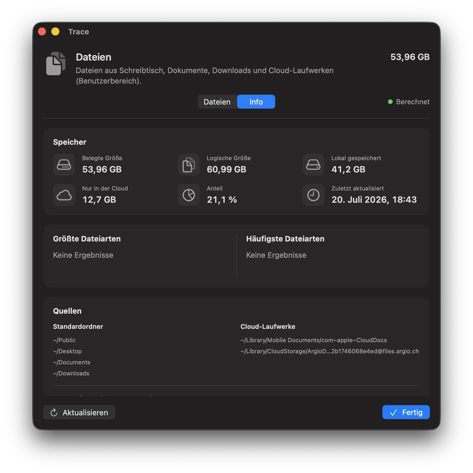Minimize the Trace window with yellow button

55,31
